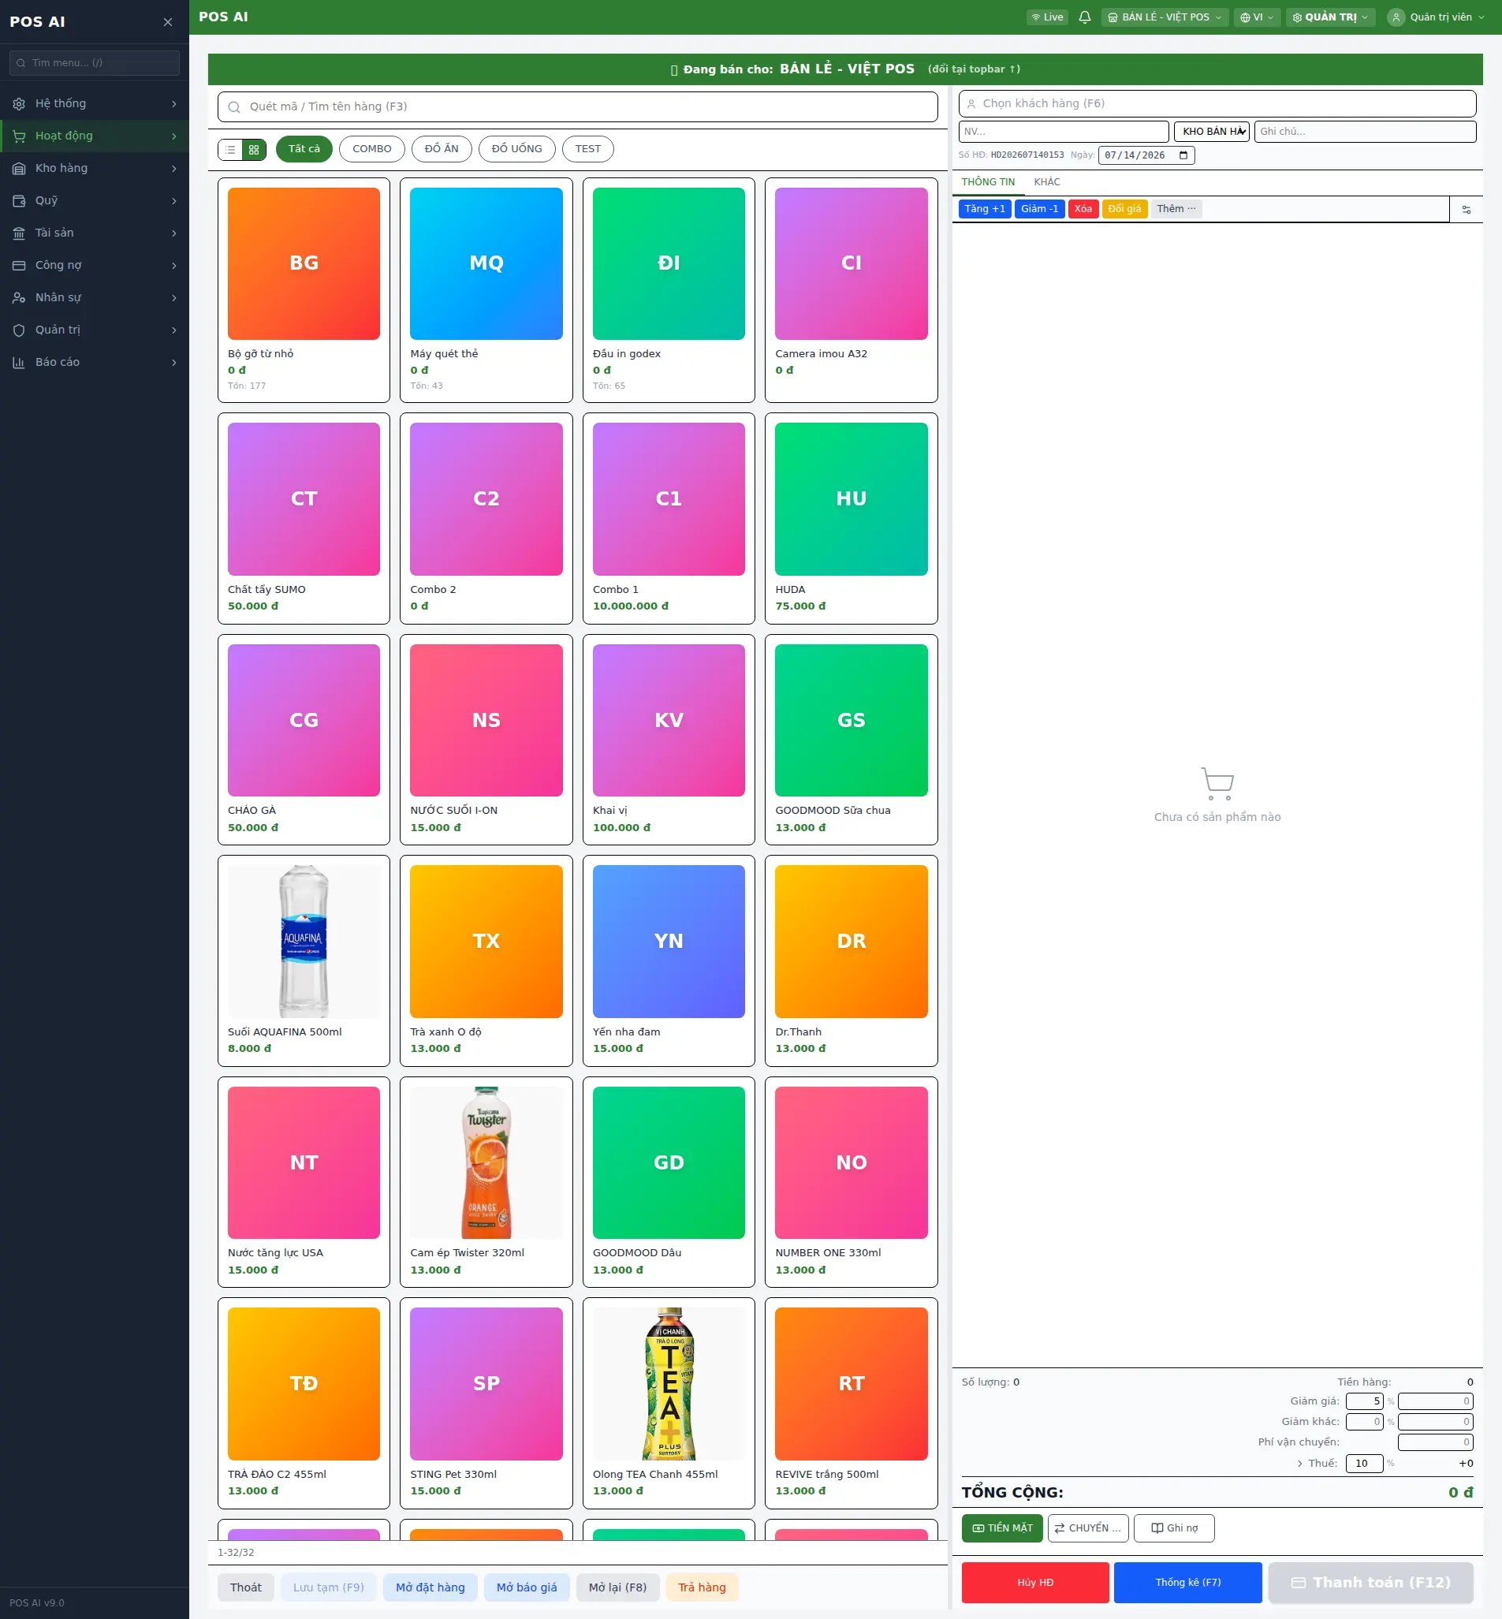Switch to list view layout

click(231, 150)
